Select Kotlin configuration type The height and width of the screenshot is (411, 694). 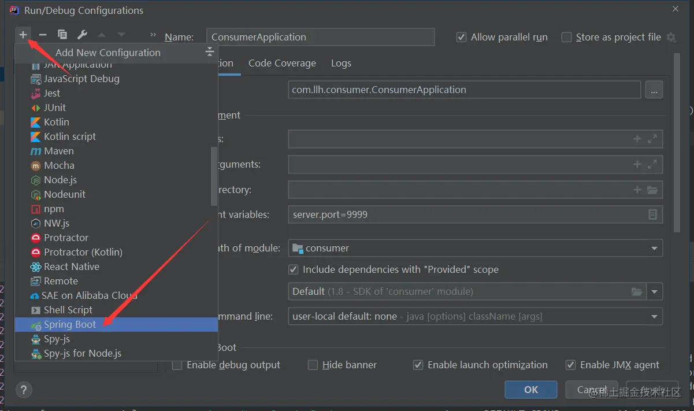click(116, 122)
